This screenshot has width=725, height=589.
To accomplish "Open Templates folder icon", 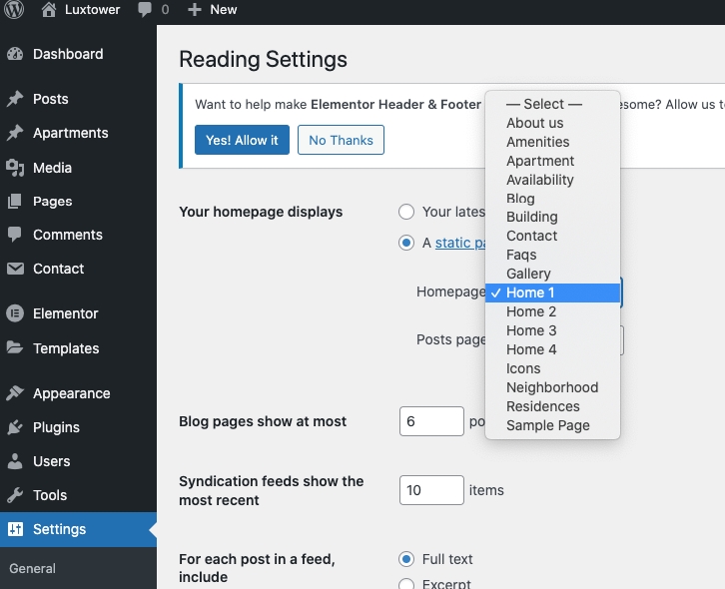I will tap(15, 348).
